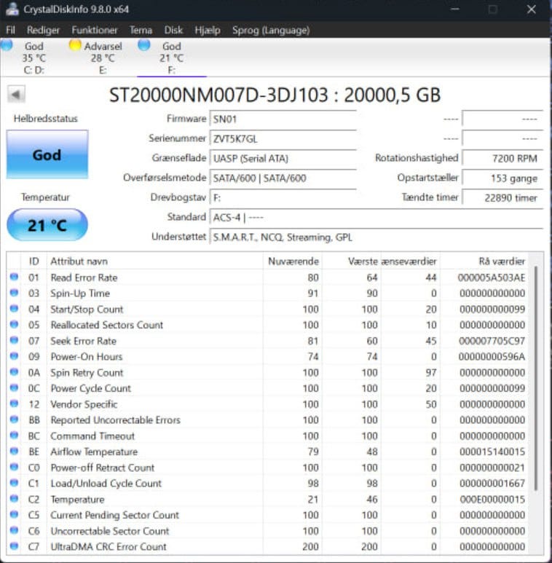
Task: Click the CrystalDiskInfo app icon in title bar
Action: 12,9
